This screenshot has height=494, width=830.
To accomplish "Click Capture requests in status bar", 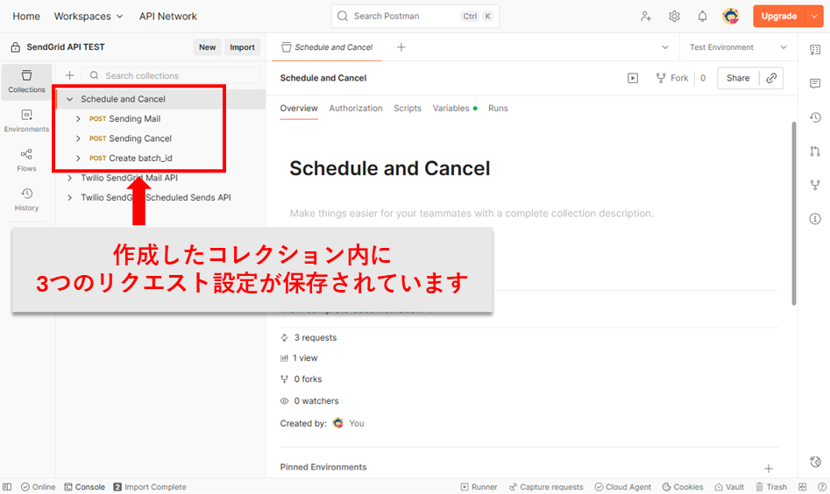I will tap(546, 487).
